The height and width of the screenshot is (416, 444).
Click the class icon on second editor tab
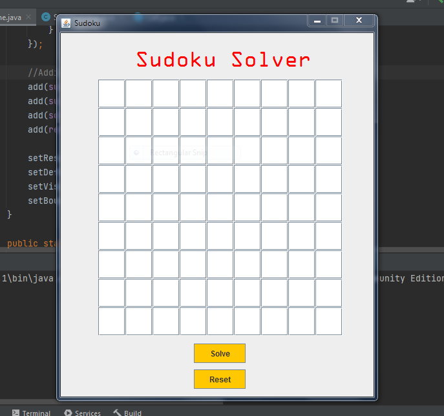pyautogui.click(x=46, y=17)
